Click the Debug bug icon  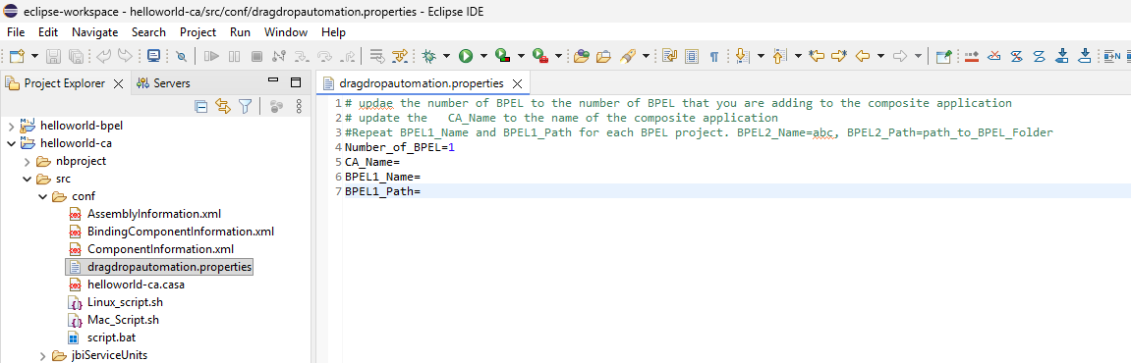tap(429, 56)
